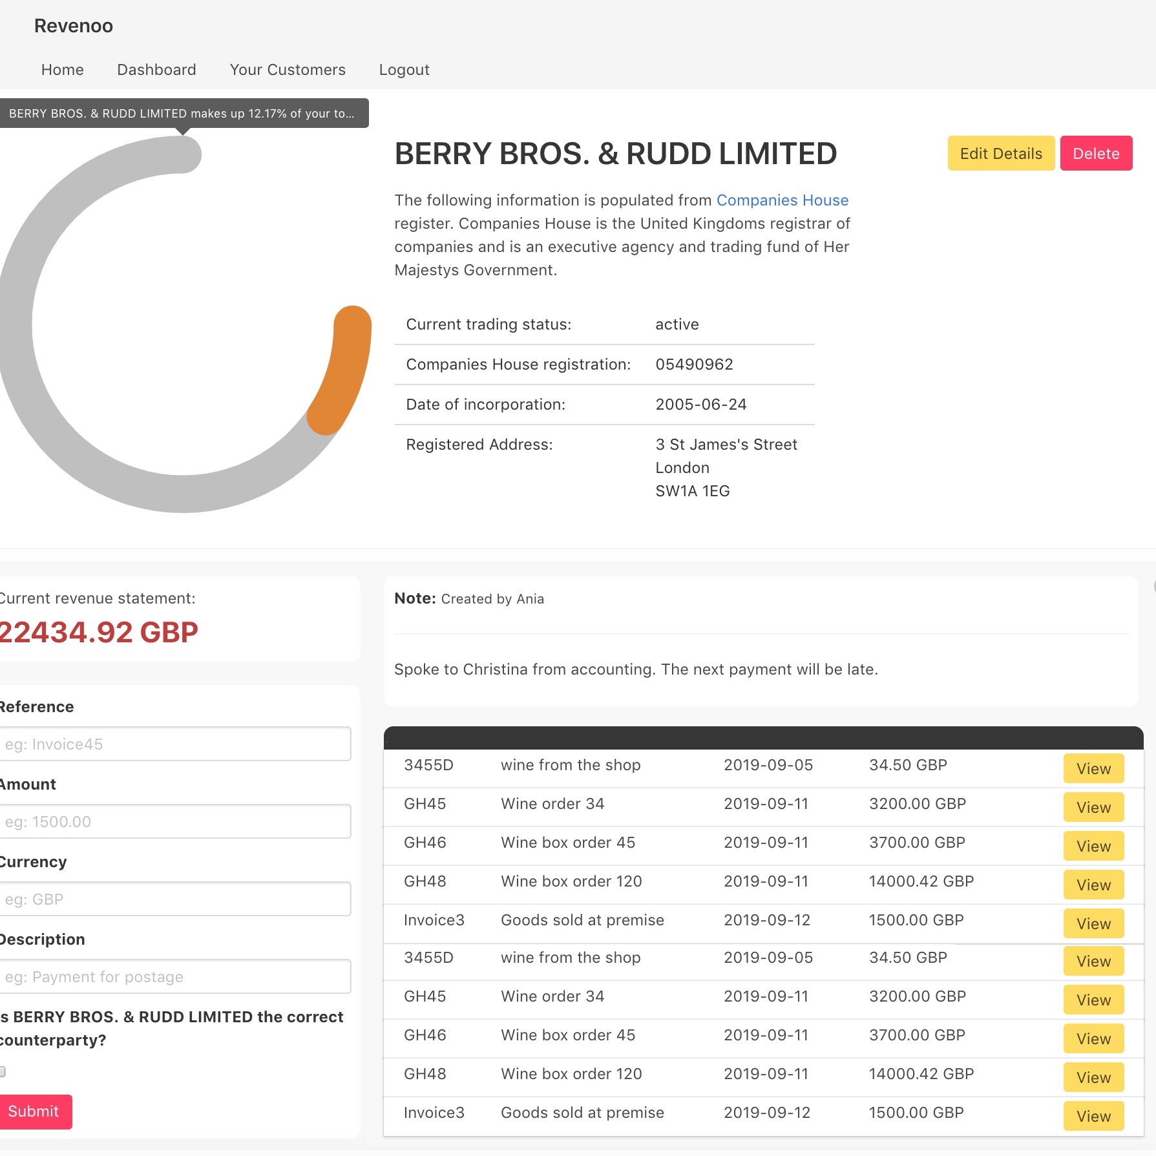View second 3455D wine from the shop entry
1156x1156 pixels.
1093,961
